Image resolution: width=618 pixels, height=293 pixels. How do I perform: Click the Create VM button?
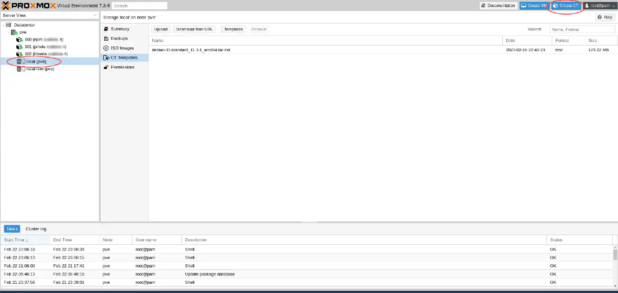coord(534,6)
